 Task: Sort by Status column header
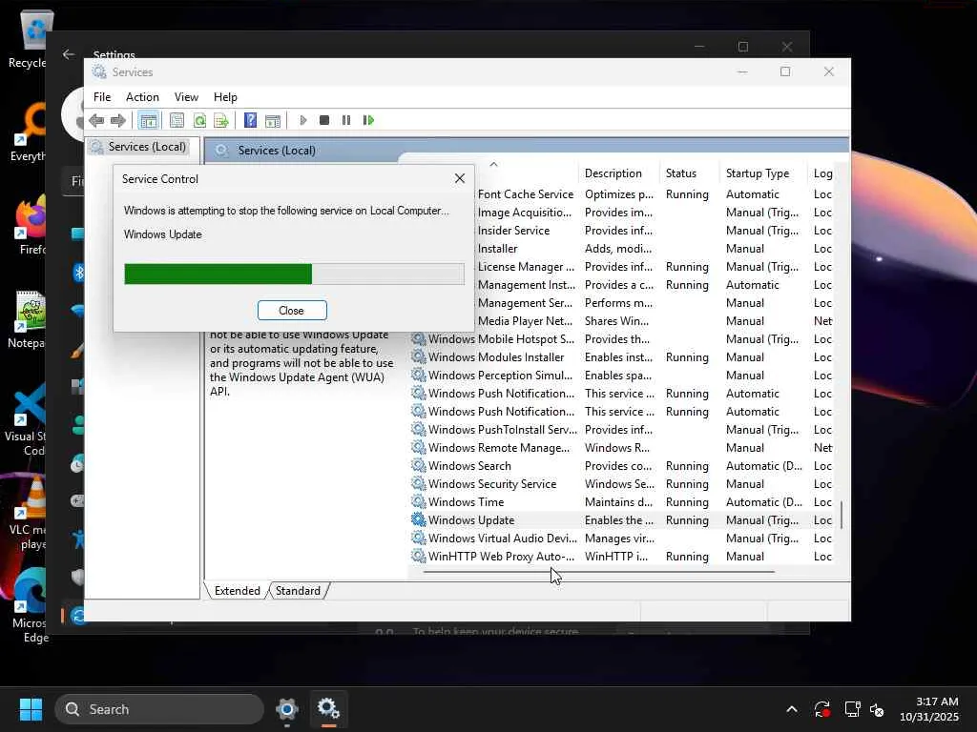pyautogui.click(x=689, y=173)
